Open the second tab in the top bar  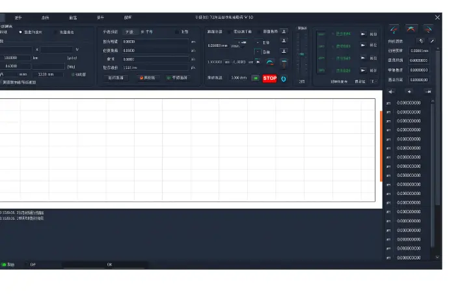click(x=45, y=18)
